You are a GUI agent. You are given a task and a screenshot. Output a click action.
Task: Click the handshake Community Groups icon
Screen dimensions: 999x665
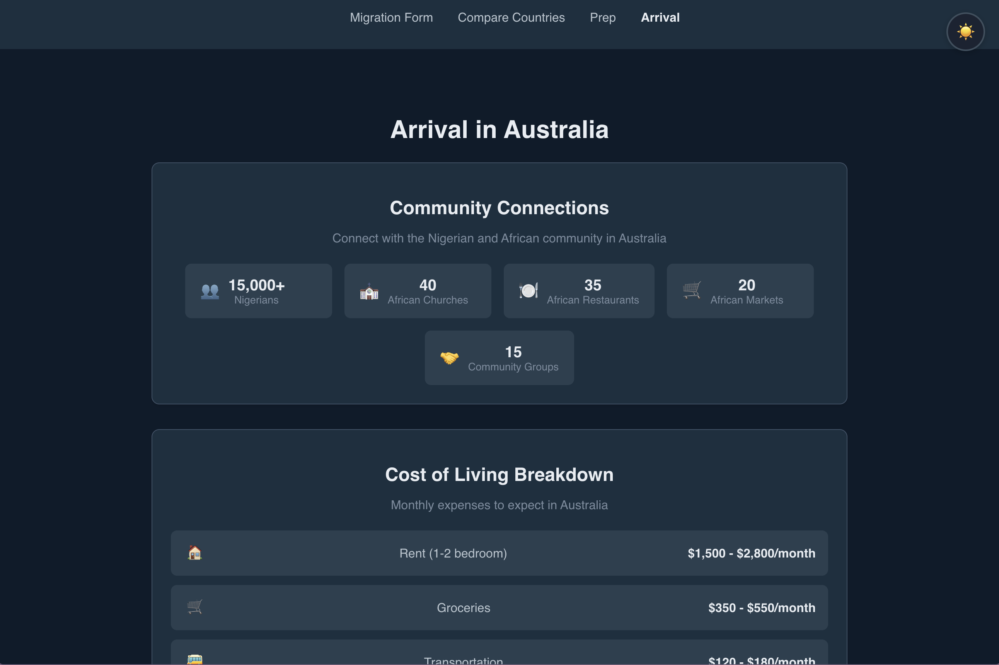click(x=450, y=358)
